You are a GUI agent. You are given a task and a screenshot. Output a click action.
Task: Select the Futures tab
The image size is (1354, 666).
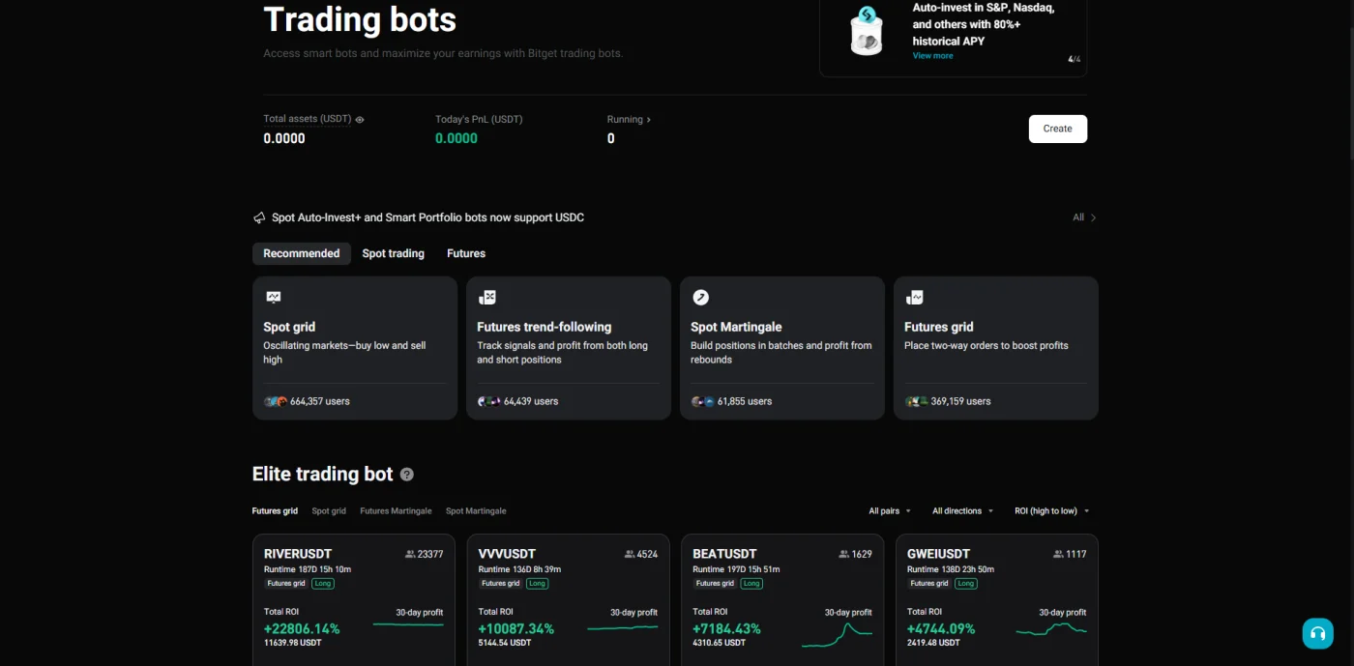pos(466,253)
